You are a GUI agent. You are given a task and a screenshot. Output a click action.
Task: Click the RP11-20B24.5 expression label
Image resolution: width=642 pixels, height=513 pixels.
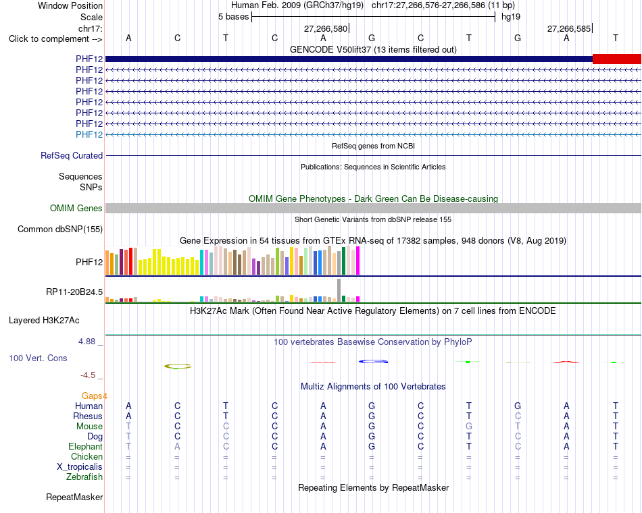74,292
